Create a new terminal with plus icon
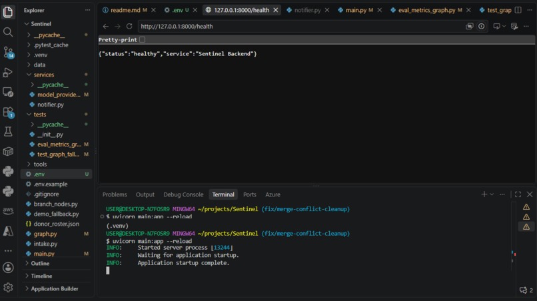This screenshot has height=301, width=537. tap(484, 194)
